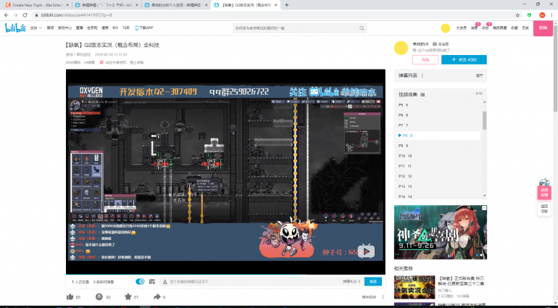Click the browser address bar
This screenshot has height=308, width=558.
[x=274, y=15]
